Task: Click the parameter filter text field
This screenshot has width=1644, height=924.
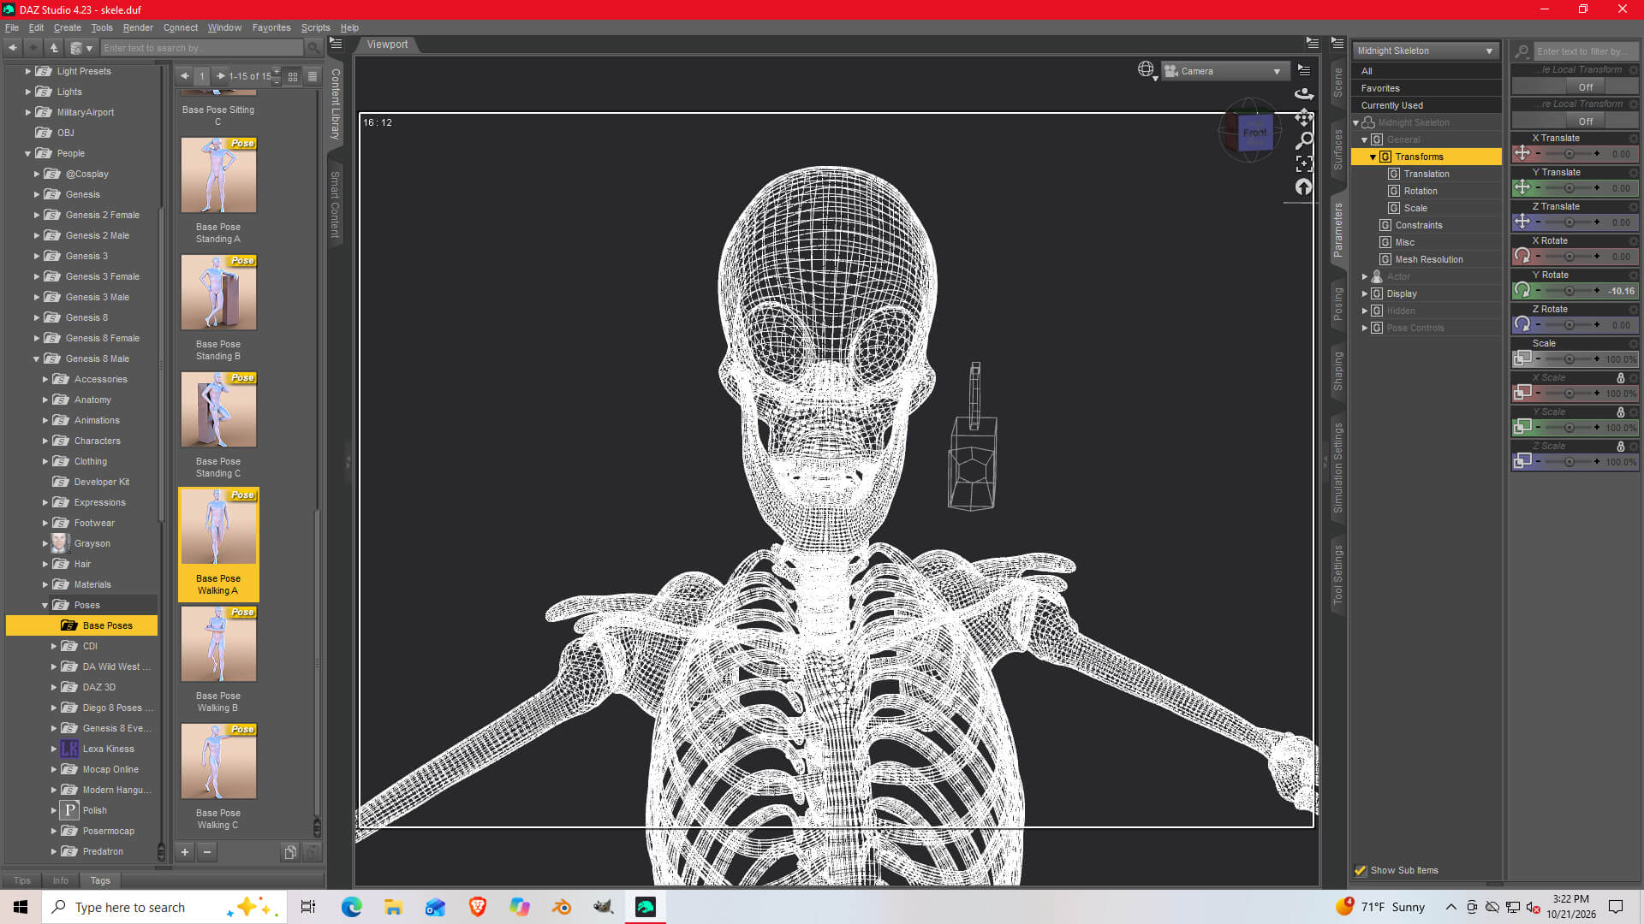Action: [1585, 51]
